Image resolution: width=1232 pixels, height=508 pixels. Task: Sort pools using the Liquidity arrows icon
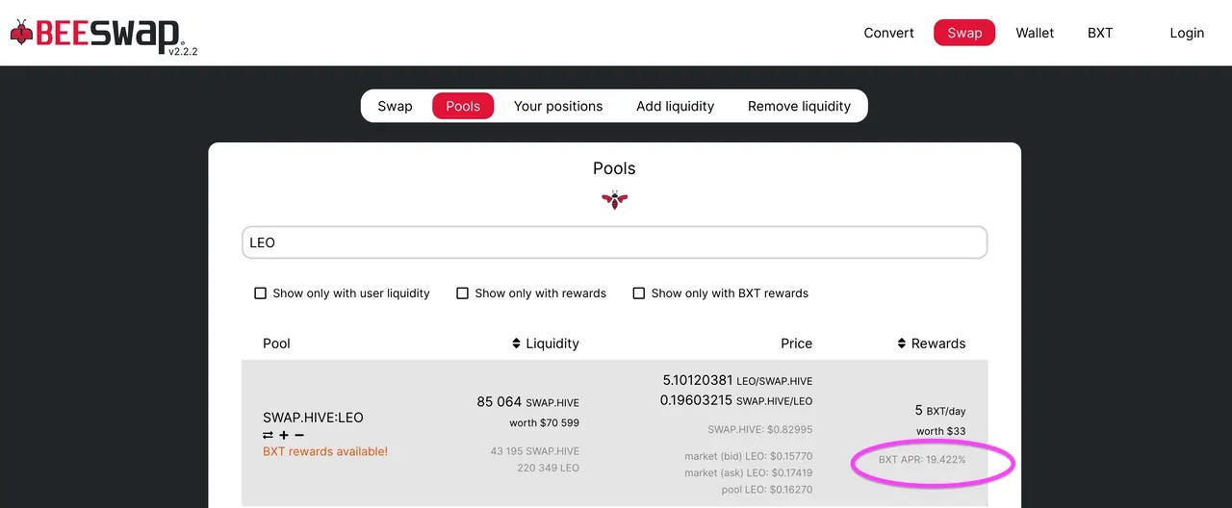pyautogui.click(x=516, y=343)
